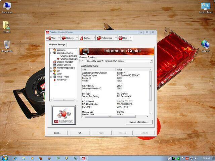Select Welcome in the settings tree
215x161 pixels.
pos(61,50)
